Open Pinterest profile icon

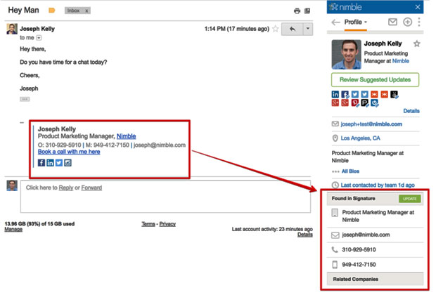(x=355, y=103)
